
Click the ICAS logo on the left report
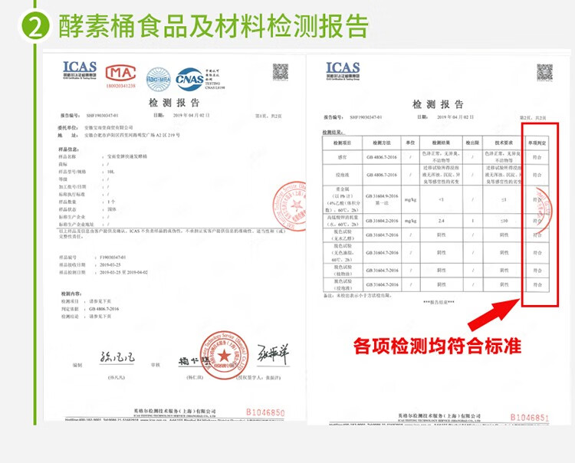pyautogui.click(x=80, y=70)
